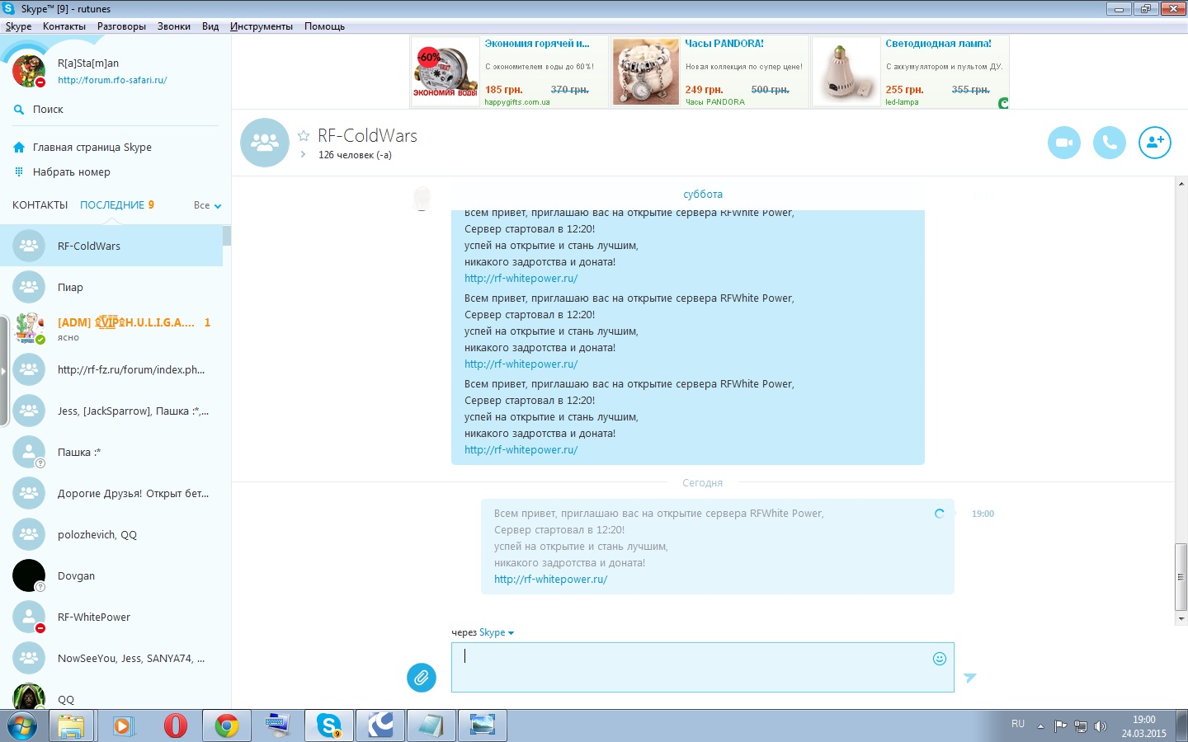Switch to the ПОСЛЕДНИЕ tab
The height and width of the screenshot is (742, 1188).
[x=112, y=205]
